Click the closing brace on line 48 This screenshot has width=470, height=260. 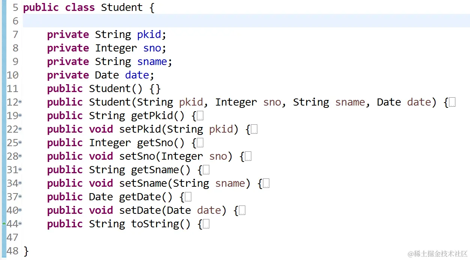tap(26, 251)
